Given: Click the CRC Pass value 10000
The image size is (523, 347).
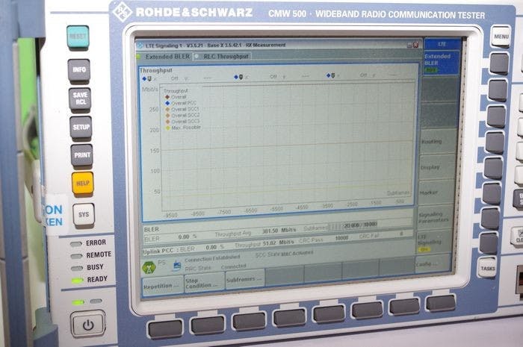Looking at the screenshot, I should 341,238.
